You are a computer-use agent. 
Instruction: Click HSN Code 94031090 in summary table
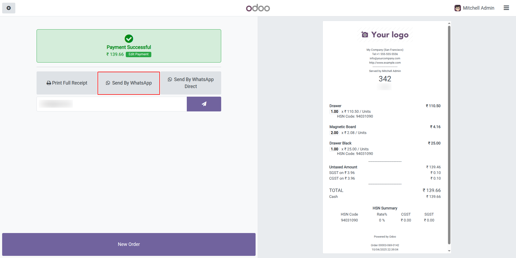[x=349, y=220]
